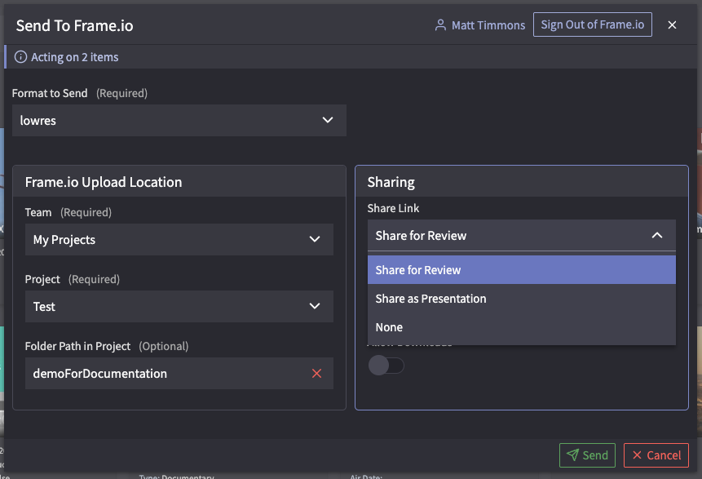Click the chevron on Project dropdown
This screenshot has width=702, height=479.
point(315,306)
